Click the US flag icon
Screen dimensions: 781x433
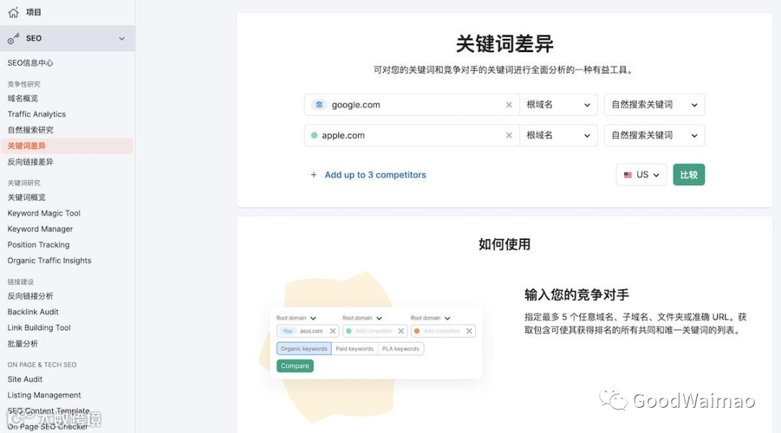(x=628, y=175)
